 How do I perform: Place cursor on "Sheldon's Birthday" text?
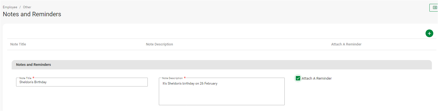(33, 82)
